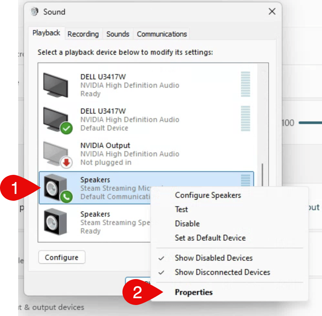Choose Disable in the context menu
The image size is (322, 316).
[x=187, y=223]
